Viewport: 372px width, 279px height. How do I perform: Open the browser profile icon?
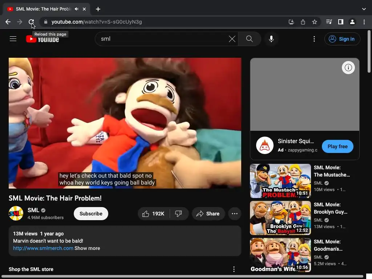pos(352,22)
